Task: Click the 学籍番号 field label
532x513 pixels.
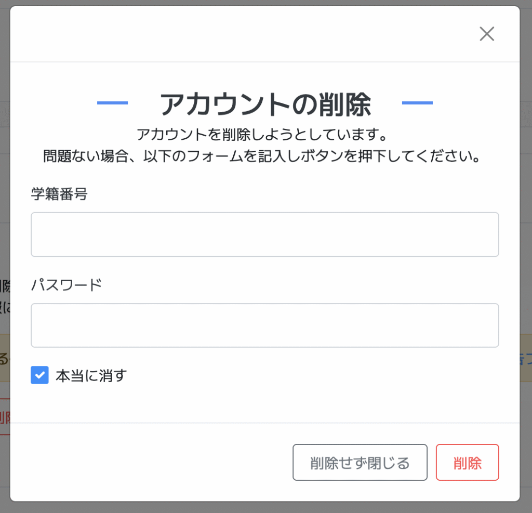Action: [x=59, y=194]
